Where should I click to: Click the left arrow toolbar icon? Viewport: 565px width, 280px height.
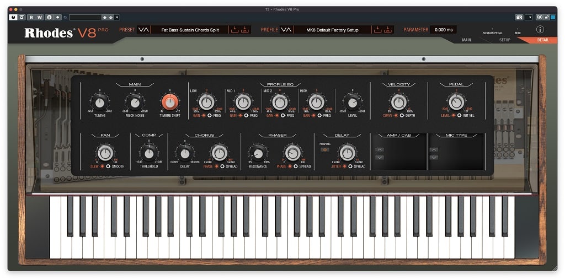click(x=57, y=17)
